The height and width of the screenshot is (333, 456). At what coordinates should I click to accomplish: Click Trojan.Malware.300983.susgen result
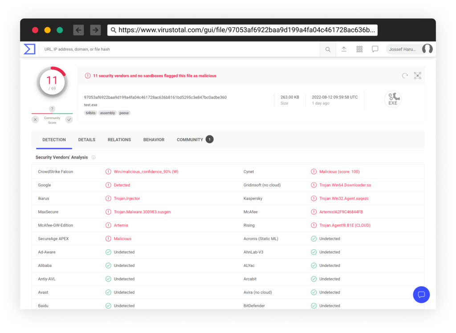(x=142, y=212)
